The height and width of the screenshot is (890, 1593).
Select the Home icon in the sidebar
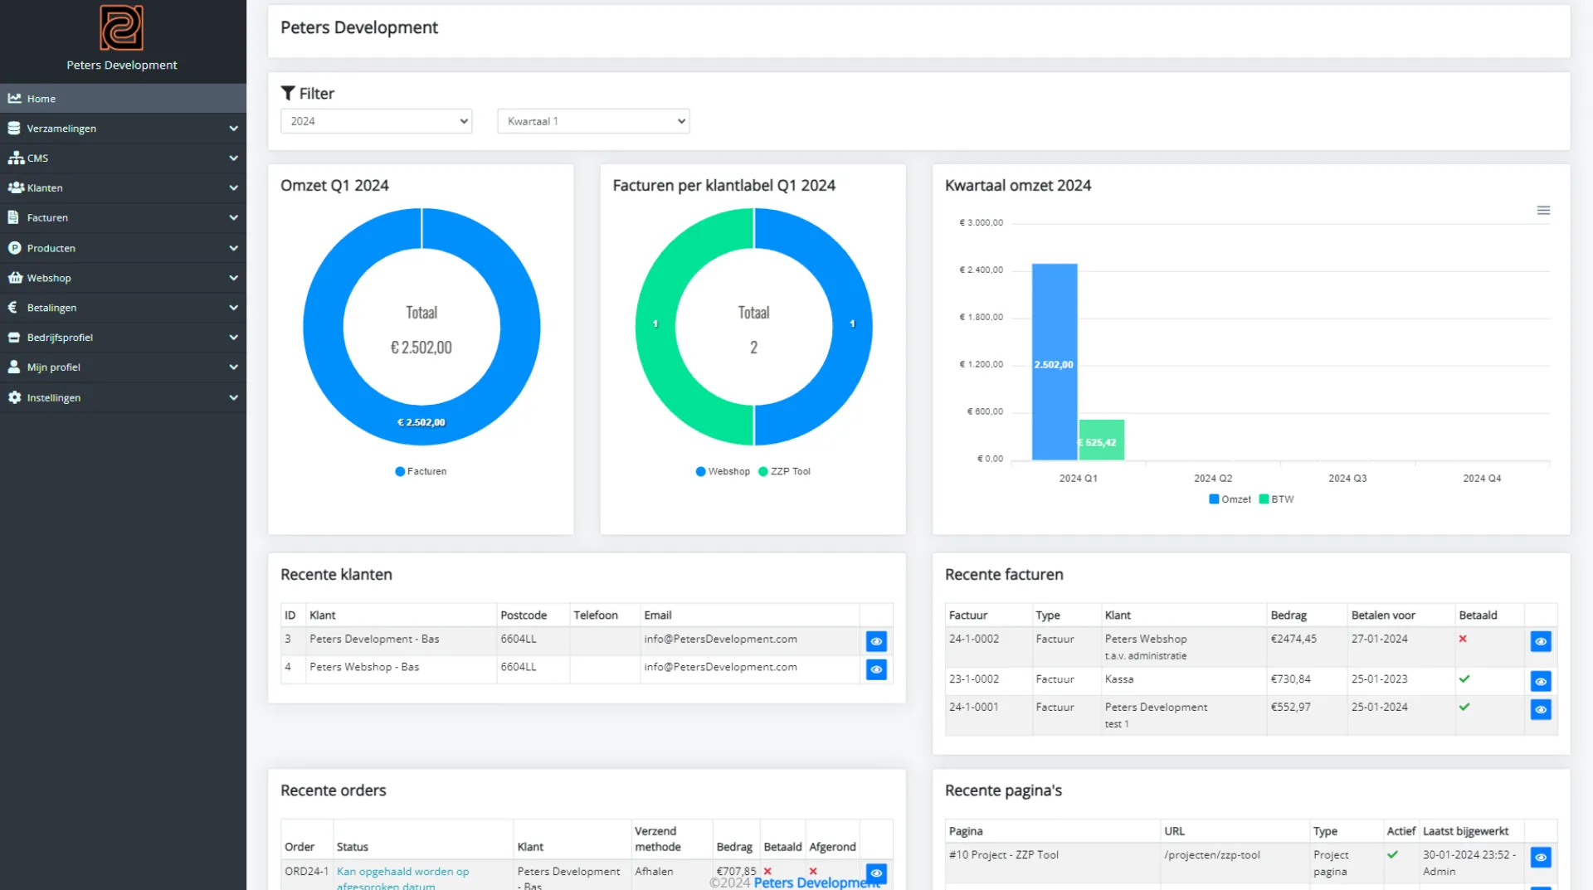14,98
